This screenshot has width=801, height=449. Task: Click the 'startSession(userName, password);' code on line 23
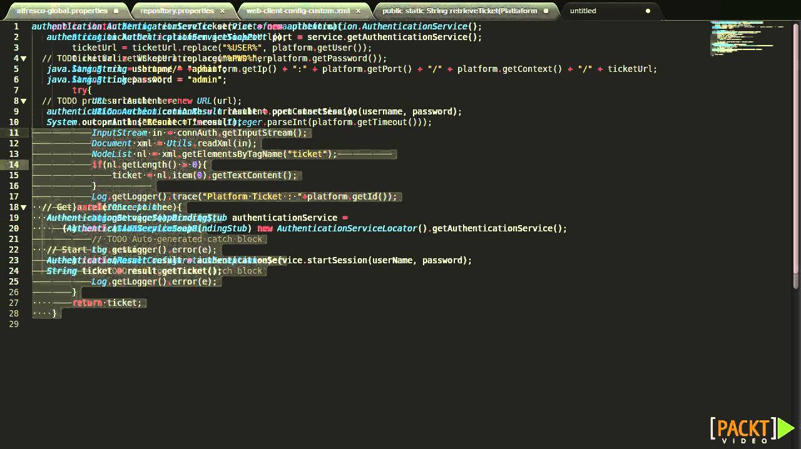[x=389, y=260]
